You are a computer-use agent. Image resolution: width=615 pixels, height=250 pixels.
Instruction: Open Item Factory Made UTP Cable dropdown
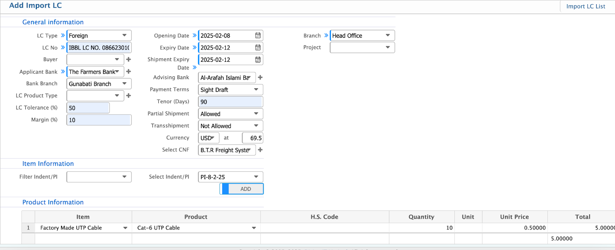pyautogui.click(x=83, y=228)
